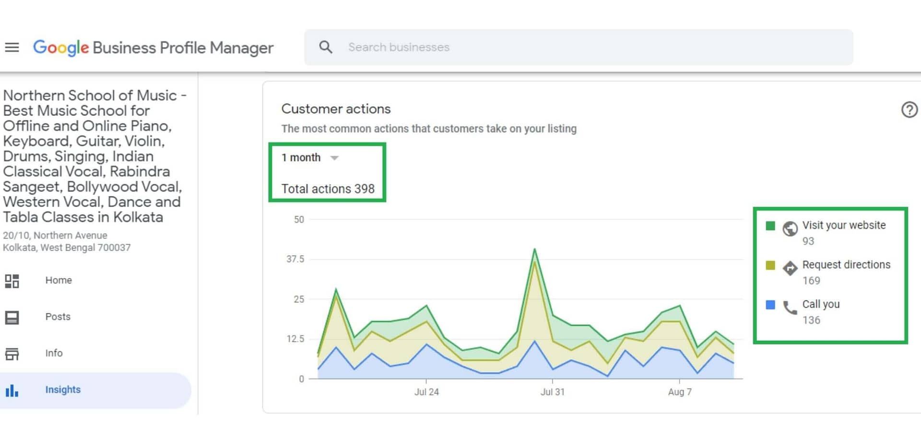The image size is (921, 438).
Task: Click the directions count 169
Action: pos(811,281)
